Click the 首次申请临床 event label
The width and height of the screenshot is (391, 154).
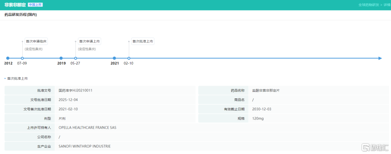tap(36, 41)
